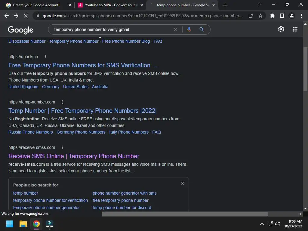Click the vertical page scrollbar thumb
Image resolution: width=308 pixels, height=231 pixels.
305,69
